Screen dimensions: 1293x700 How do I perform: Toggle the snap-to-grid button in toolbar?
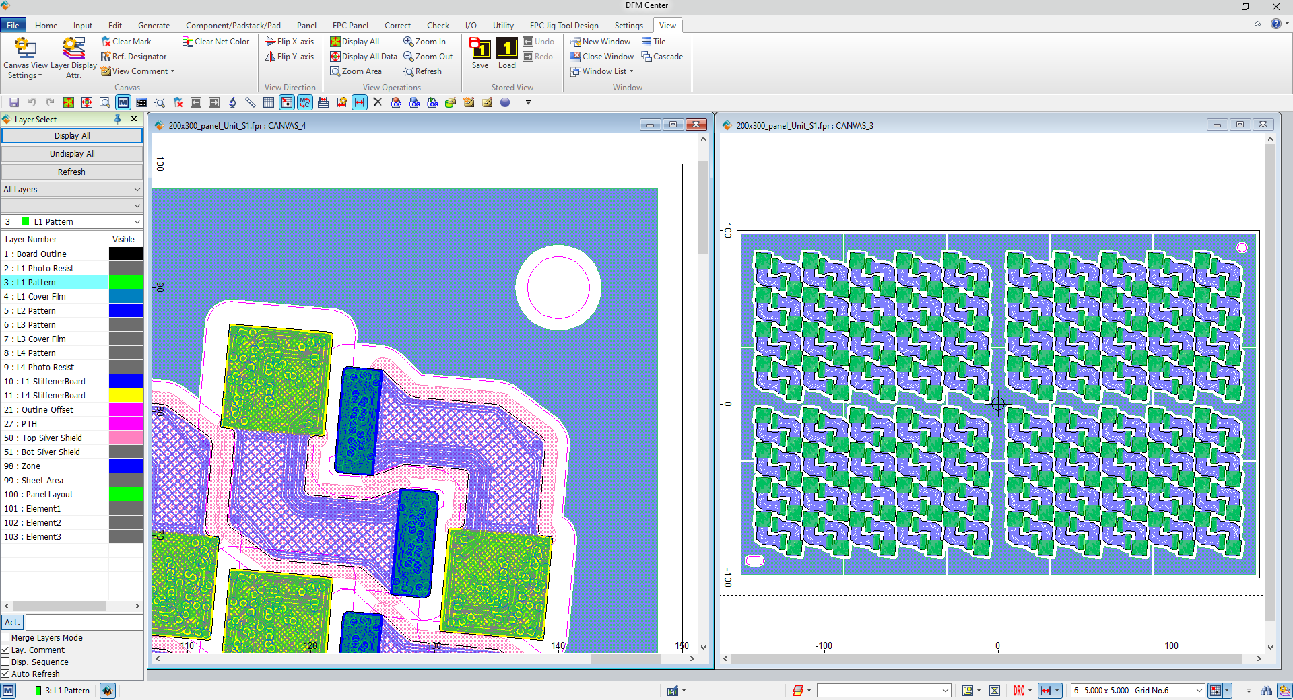(287, 102)
